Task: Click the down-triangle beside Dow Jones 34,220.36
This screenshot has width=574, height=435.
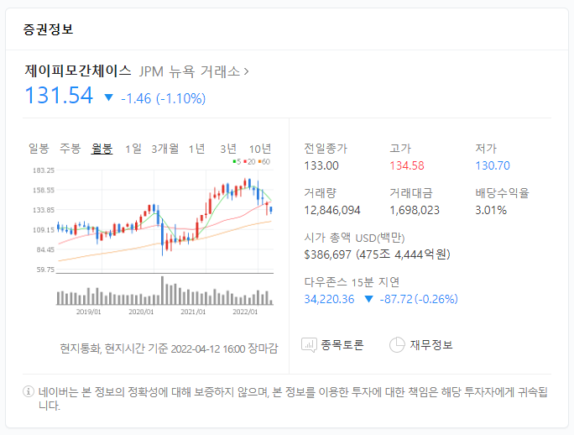Action: [x=369, y=300]
